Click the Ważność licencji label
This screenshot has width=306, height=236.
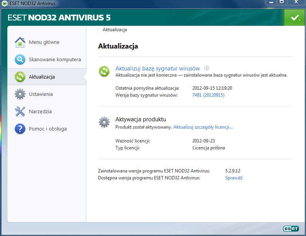[x=133, y=141]
